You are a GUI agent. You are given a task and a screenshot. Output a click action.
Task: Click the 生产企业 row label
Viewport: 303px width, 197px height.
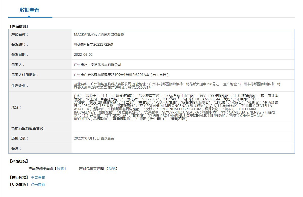pyautogui.click(x=20, y=86)
